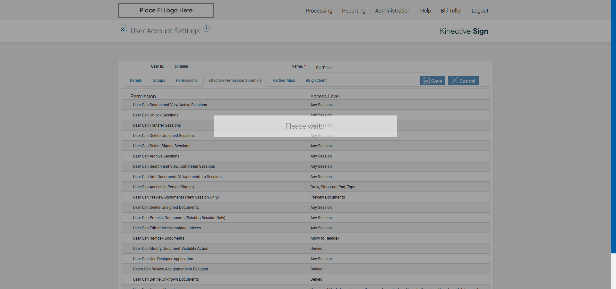The height and width of the screenshot is (289, 616).
Task: Select the Effective Permission Summary tab
Action: tap(235, 81)
